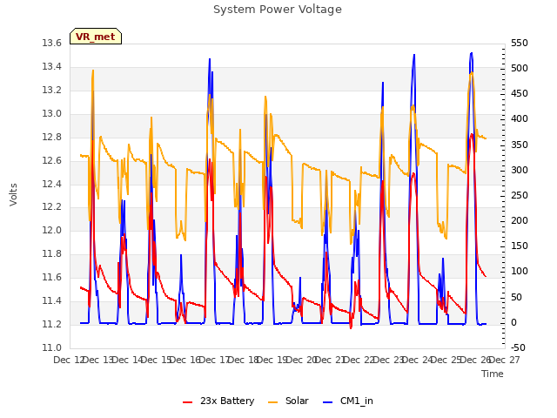Click the 400 right axis value
The height and width of the screenshot is (418, 557).
[x=520, y=119]
